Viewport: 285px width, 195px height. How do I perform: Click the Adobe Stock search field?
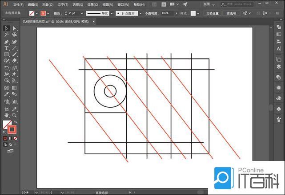[x=237, y=4]
